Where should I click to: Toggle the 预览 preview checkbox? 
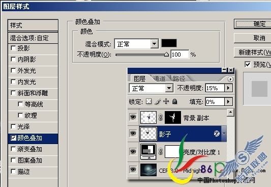(248, 64)
